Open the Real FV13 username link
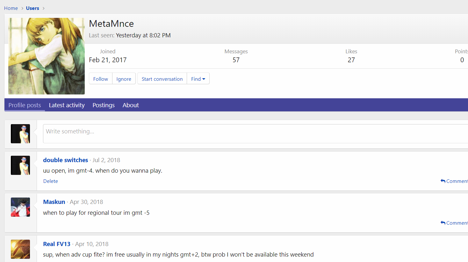468x262 pixels. pyautogui.click(x=57, y=244)
